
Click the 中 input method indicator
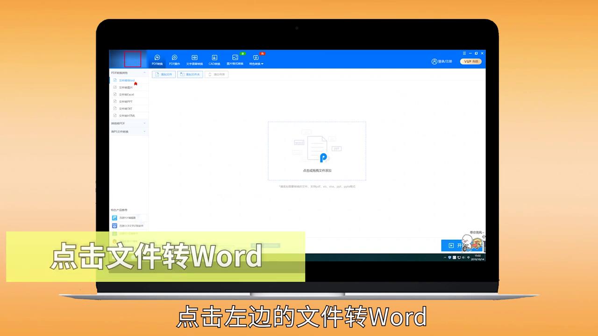(x=469, y=257)
